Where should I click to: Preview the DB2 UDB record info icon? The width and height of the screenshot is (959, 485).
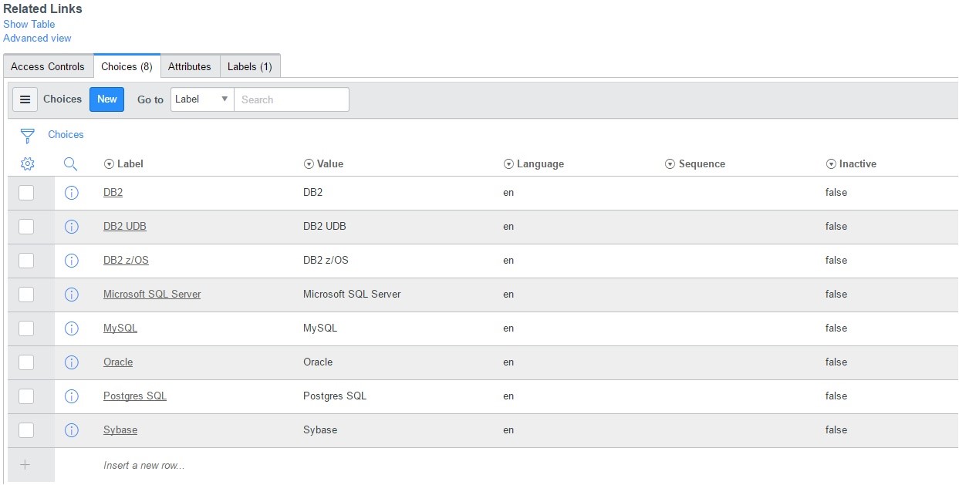72,227
